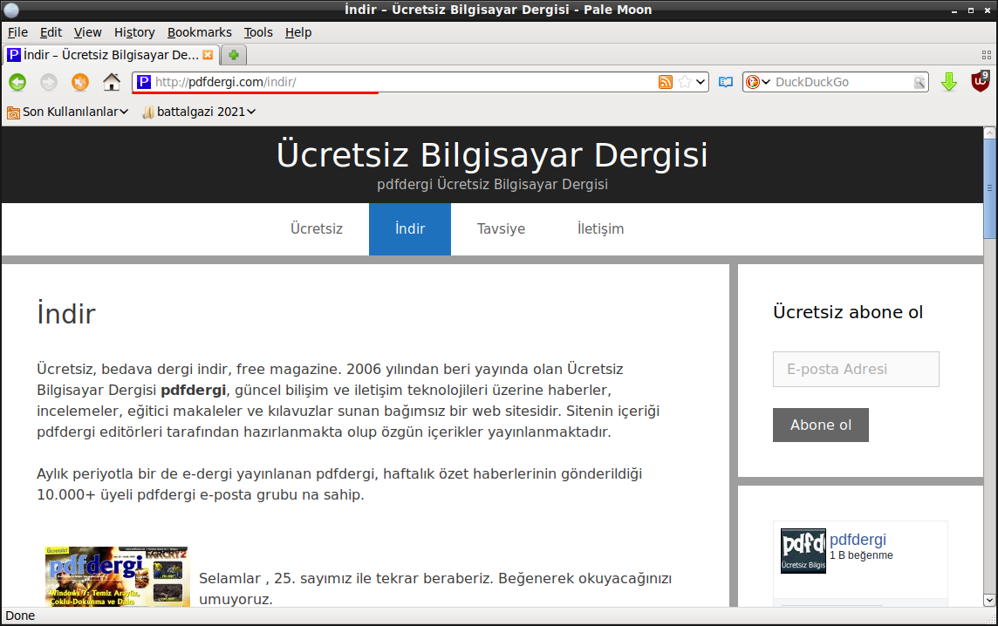Expand the Son Kullanılanlar bookmark folder
The width and height of the screenshot is (998, 626).
point(67,112)
